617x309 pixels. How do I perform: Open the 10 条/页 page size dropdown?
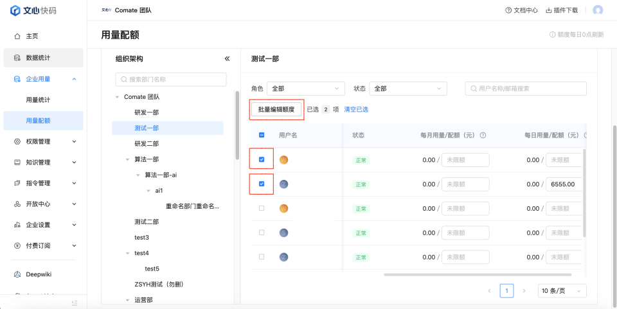tap(562, 291)
